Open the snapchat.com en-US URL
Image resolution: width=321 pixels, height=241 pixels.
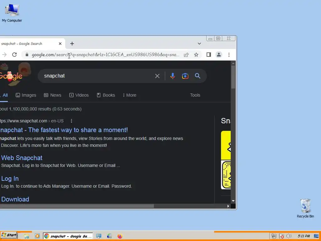[32, 121]
